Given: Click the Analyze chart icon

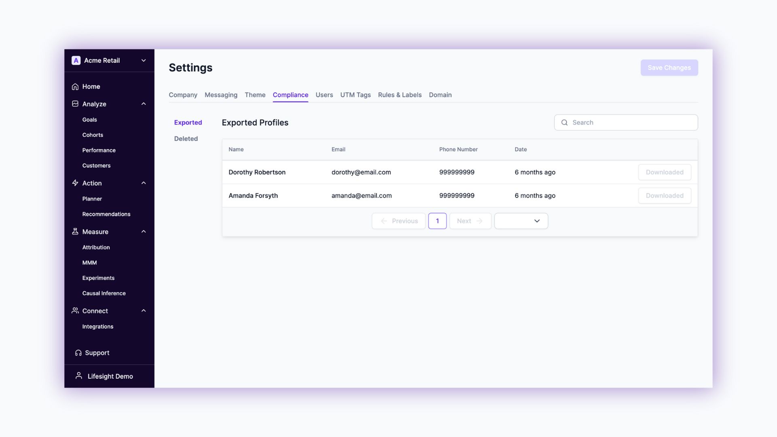Looking at the screenshot, I should pos(75,104).
